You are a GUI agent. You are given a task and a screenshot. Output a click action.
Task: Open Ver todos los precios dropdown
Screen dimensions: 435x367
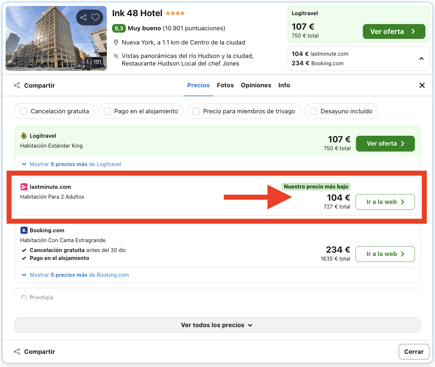click(217, 325)
